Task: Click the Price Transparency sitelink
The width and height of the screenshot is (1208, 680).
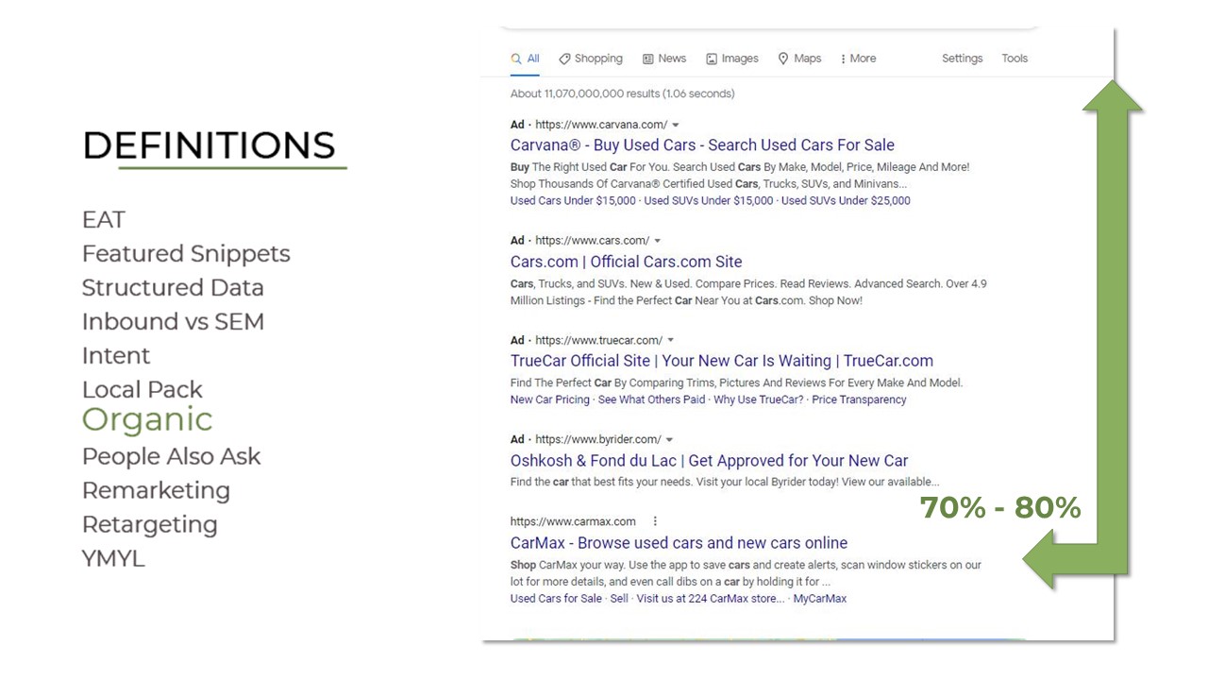Action: click(859, 400)
